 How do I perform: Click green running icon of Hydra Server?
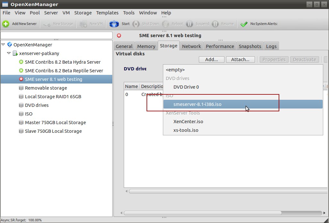pyautogui.click(x=21, y=62)
